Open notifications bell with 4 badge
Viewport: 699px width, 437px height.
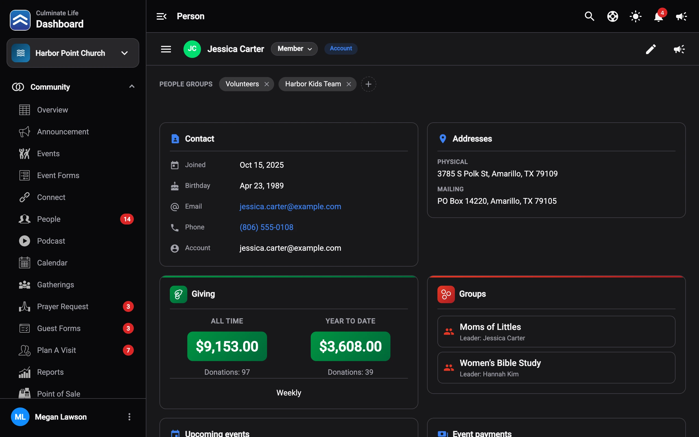tap(659, 16)
